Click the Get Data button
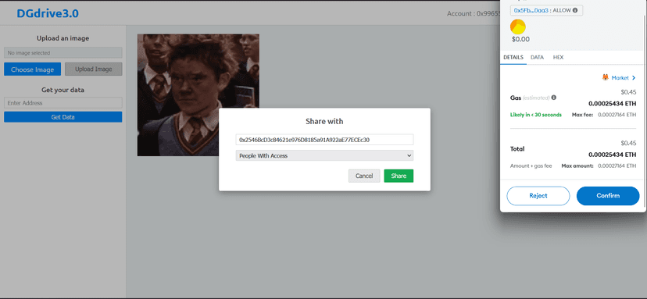Image resolution: width=647 pixels, height=299 pixels. [x=63, y=117]
